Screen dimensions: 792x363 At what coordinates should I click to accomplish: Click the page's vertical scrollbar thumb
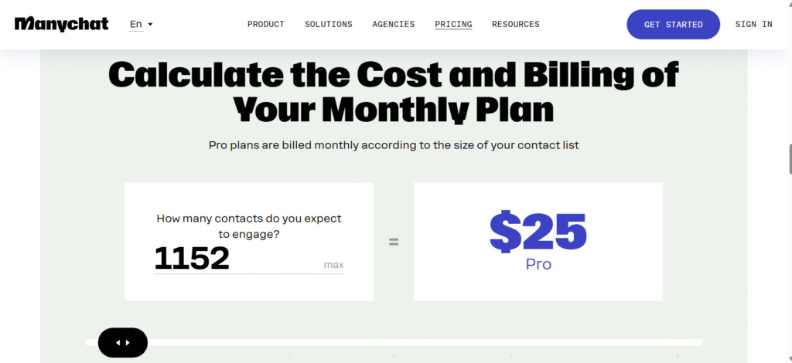pyautogui.click(x=790, y=159)
